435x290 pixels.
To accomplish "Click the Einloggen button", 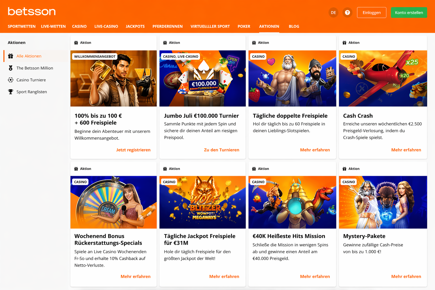I will pos(371,12).
